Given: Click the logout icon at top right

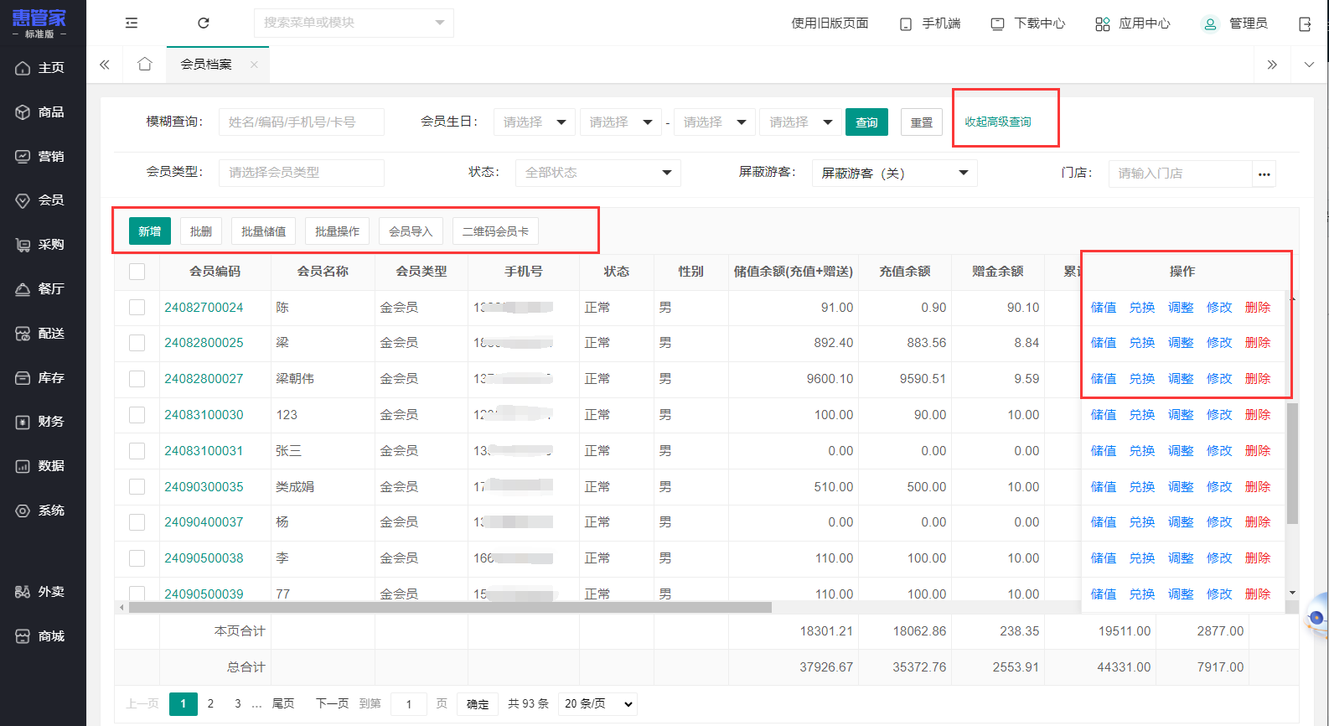Looking at the screenshot, I should pos(1305,23).
